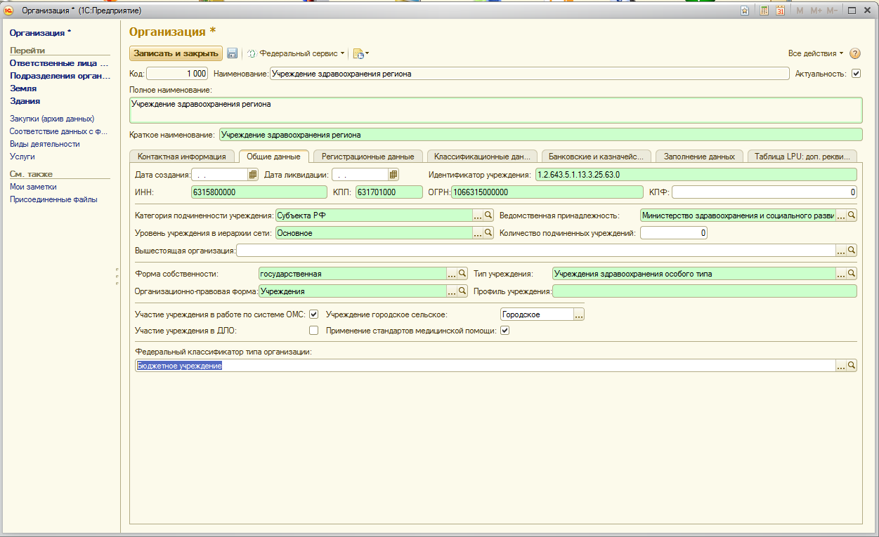Open calendar picker for Дата ликвидации
The height and width of the screenshot is (537, 879).
393,174
